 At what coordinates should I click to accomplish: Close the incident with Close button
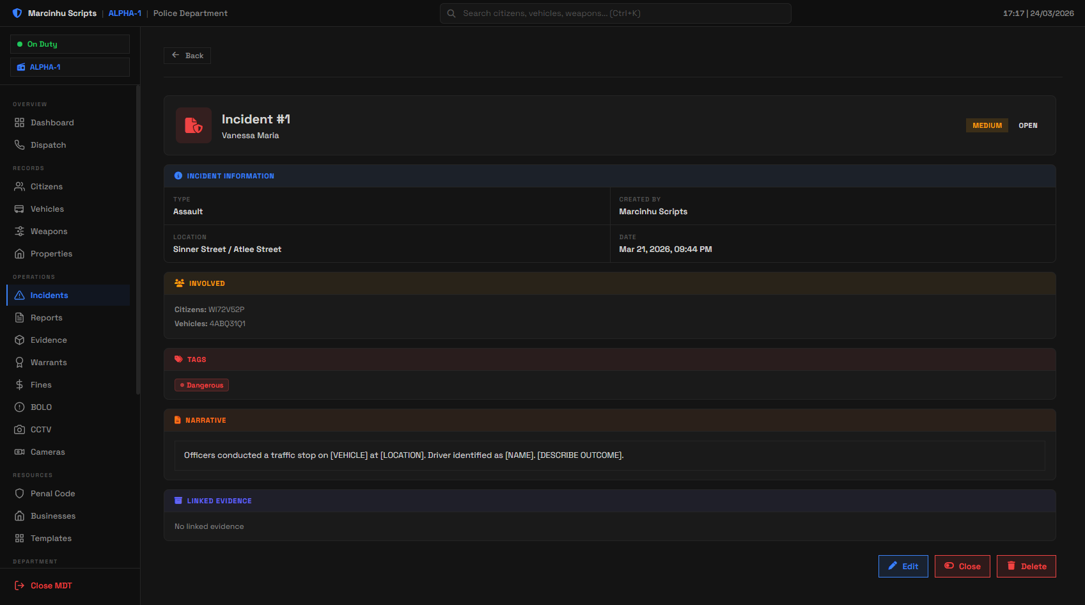(x=962, y=567)
